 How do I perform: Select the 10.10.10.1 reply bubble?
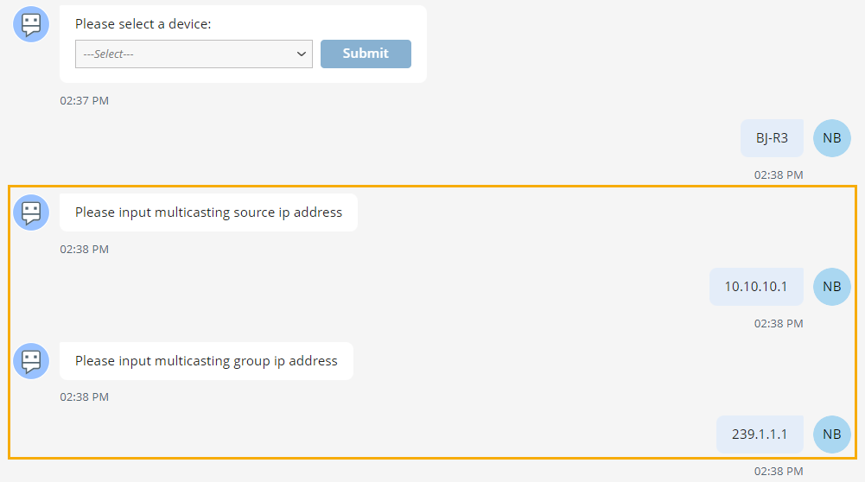756,287
